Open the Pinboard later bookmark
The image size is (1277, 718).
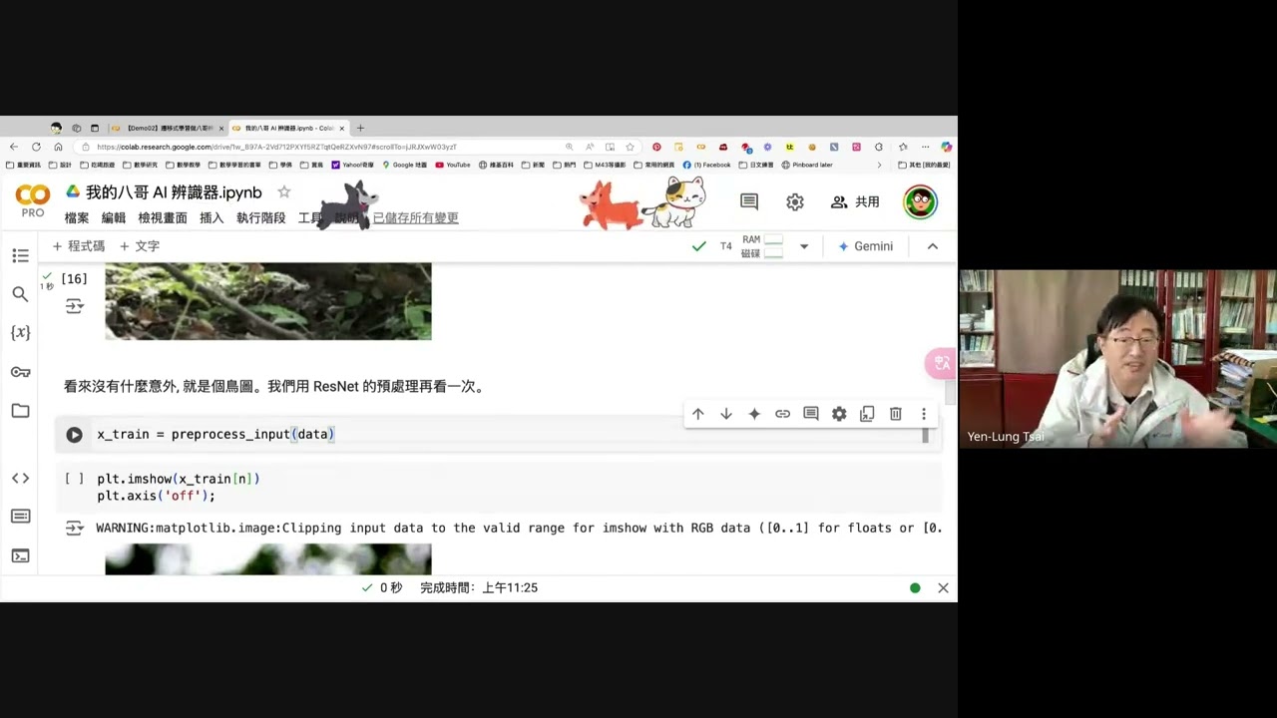click(x=807, y=165)
